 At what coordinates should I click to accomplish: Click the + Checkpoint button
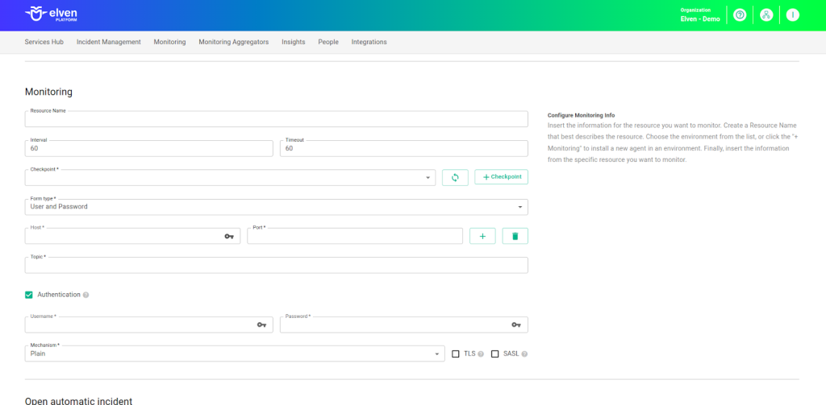click(x=501, y=177)
